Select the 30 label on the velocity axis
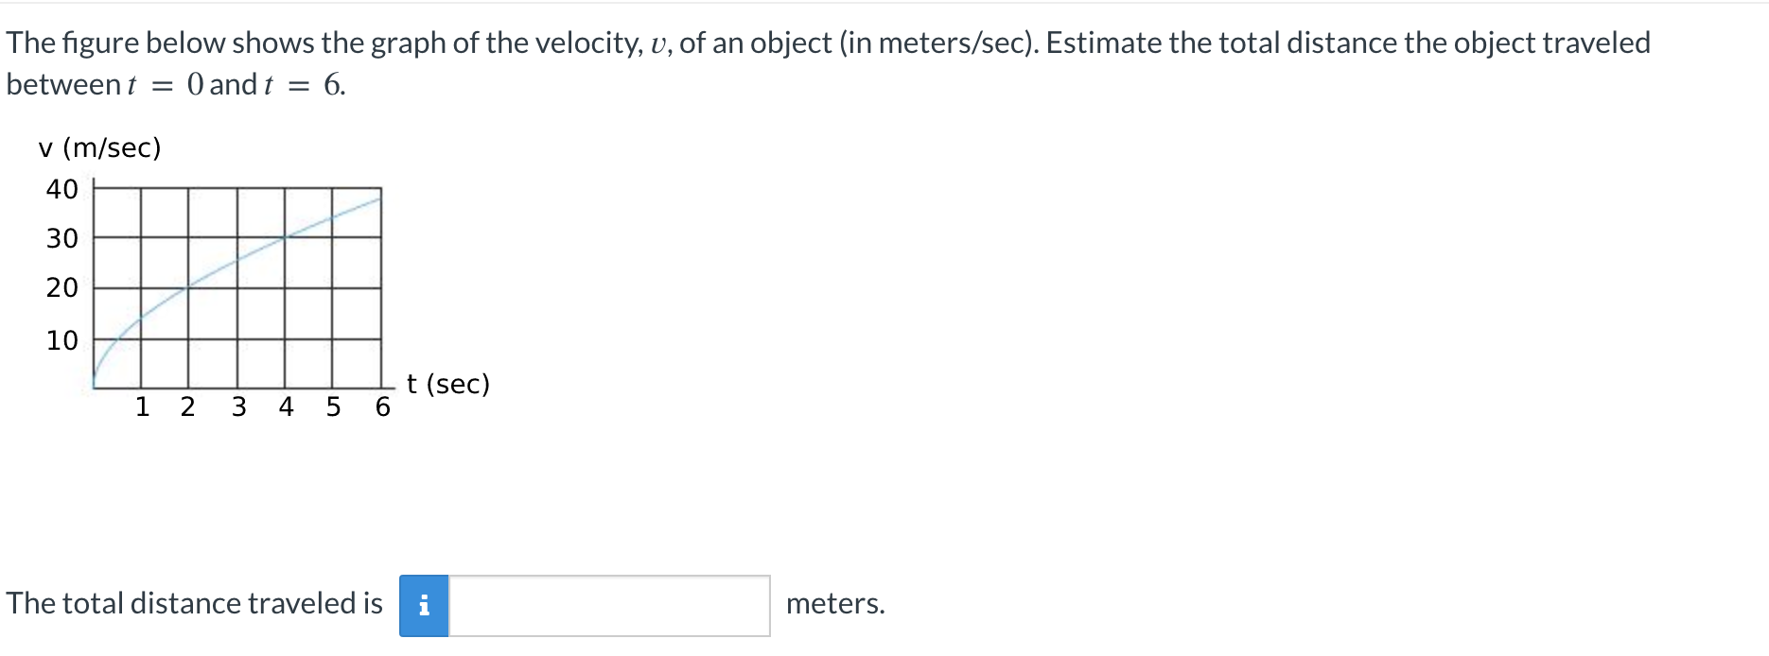 point(62,238)
